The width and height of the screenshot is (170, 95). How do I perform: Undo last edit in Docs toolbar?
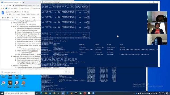pyautogui.click(x=3, y=17)
